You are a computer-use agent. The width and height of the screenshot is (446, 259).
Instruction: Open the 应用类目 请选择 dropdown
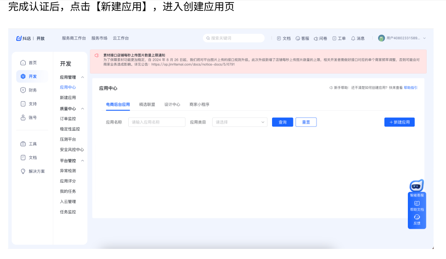tap(240, 122)
